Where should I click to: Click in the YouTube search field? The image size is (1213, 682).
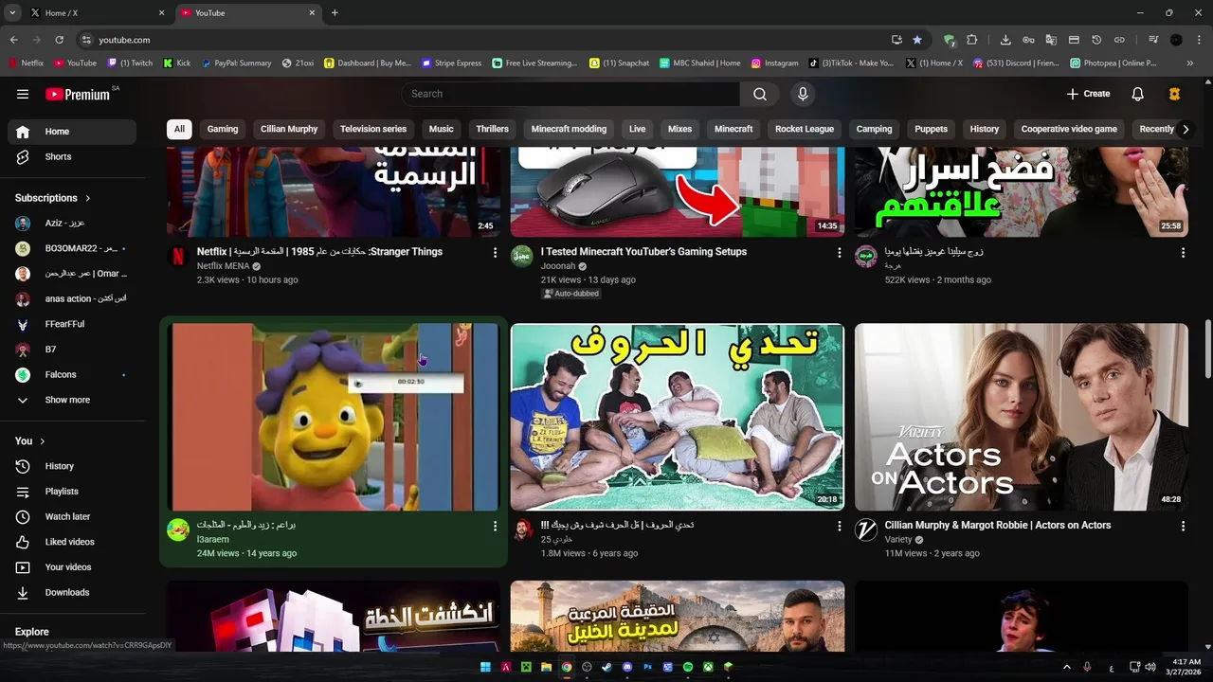tap(570, 94)
